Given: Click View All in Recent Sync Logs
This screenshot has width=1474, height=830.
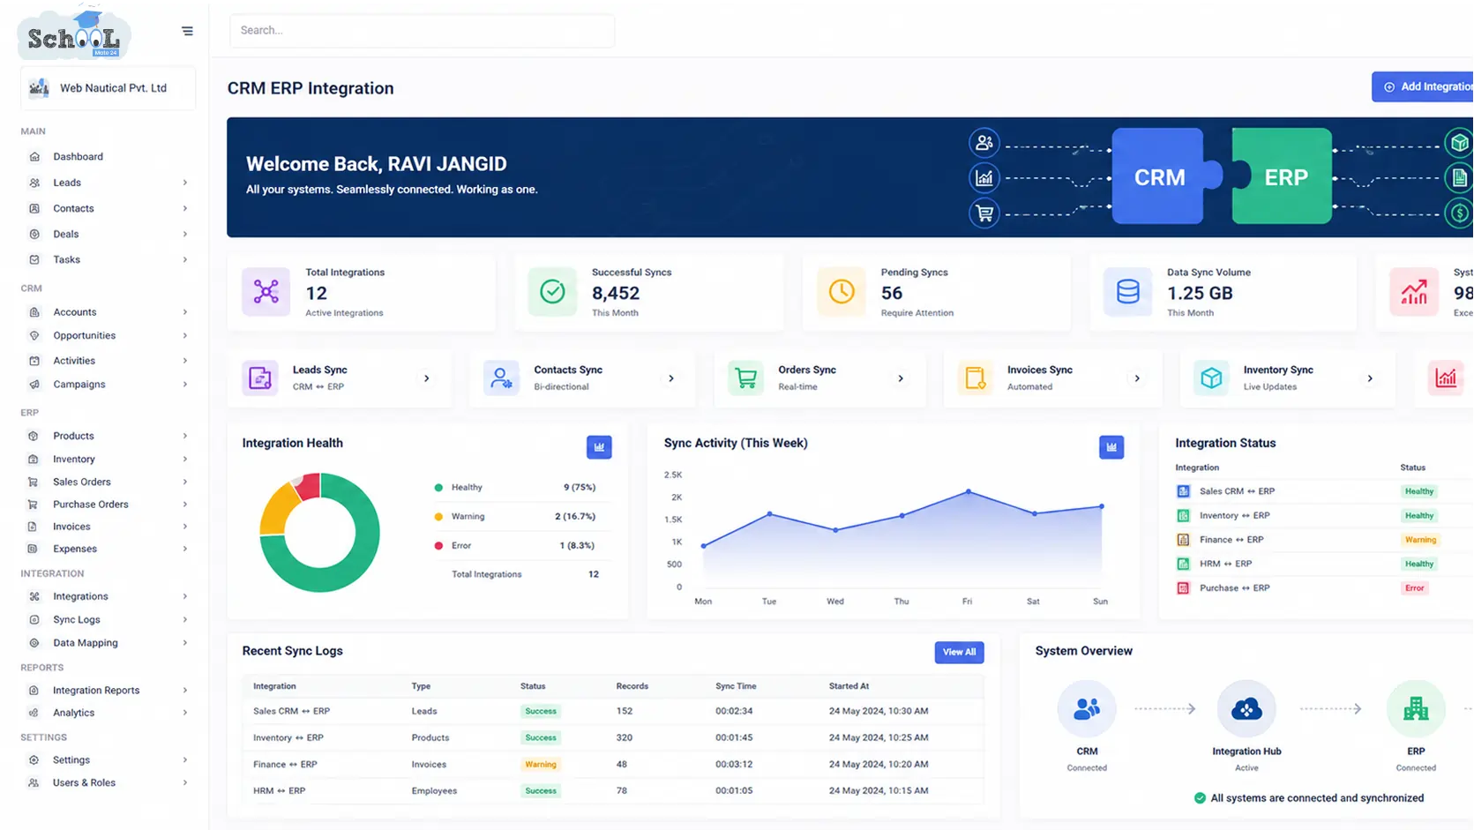Looking at the screenshot, I should point(959,653).
